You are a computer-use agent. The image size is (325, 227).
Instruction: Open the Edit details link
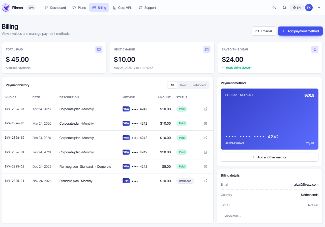pos(232,216)
